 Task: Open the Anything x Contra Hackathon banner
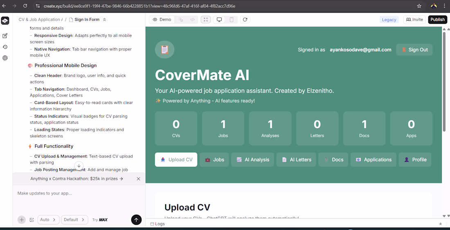point(76,179)
